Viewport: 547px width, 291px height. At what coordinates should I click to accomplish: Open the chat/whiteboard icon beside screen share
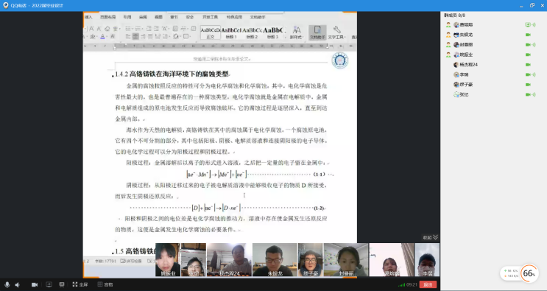[61, 284]
